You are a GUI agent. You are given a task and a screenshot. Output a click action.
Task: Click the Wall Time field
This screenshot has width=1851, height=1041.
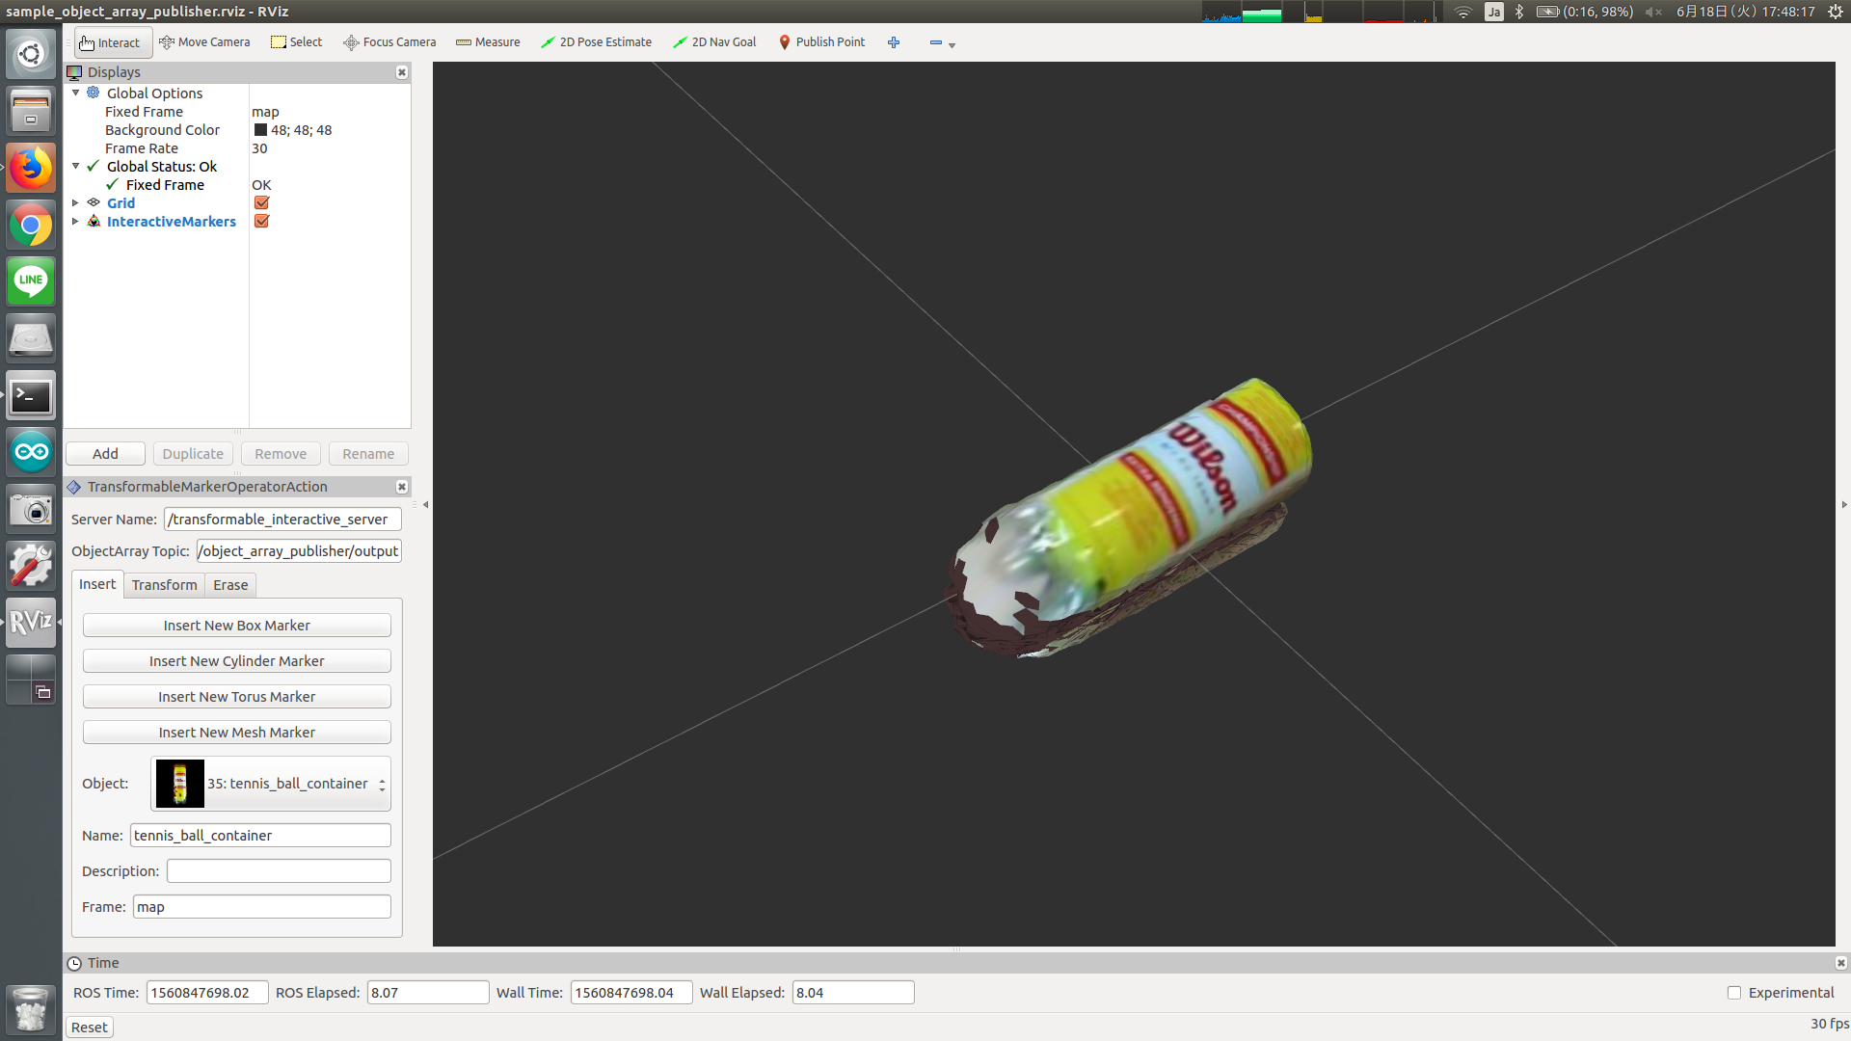pyautogui.click(x=631, y=993)
